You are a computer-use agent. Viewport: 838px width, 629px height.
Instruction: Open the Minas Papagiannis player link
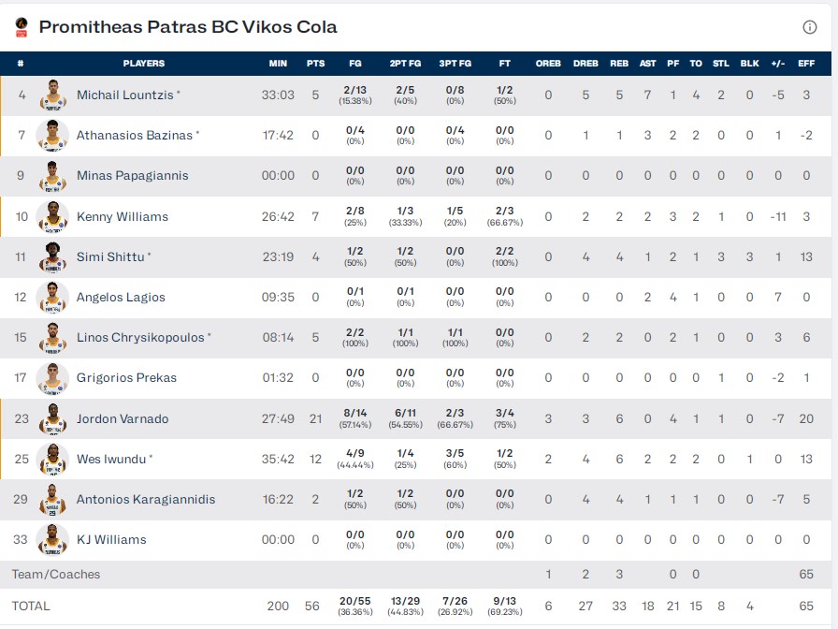click(132, 175)
